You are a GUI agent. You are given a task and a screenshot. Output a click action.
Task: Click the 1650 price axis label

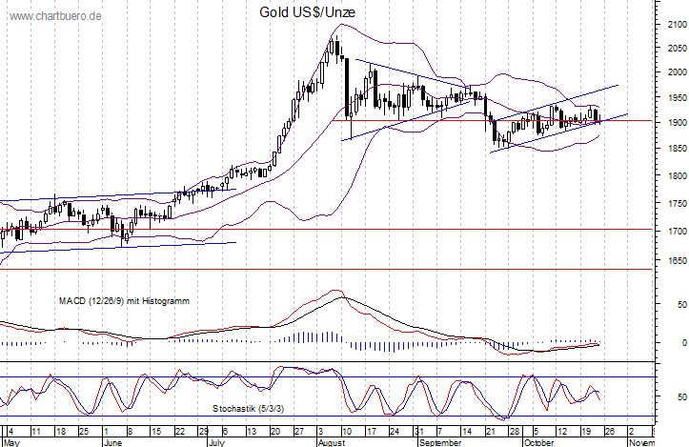[678, 260]
